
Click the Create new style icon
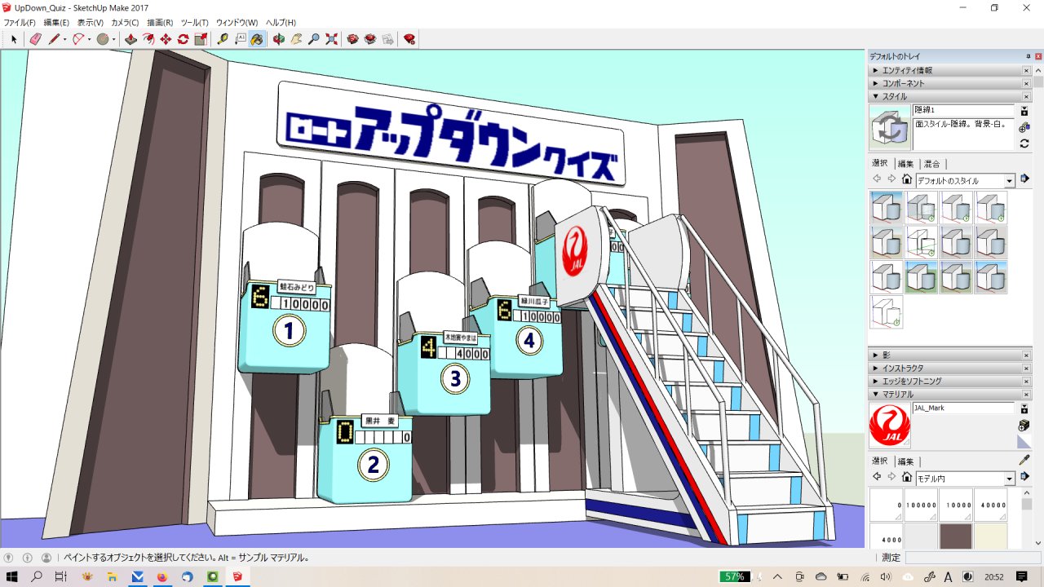(1024, 126)
